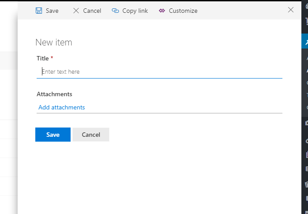Select the toolbar Save label
308x214 pixels.
point(52,11)
